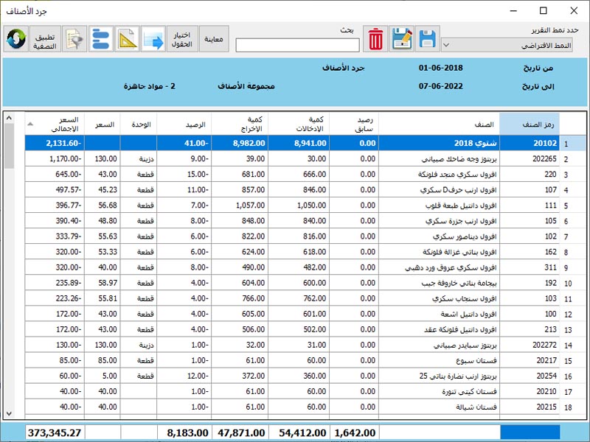Click the 'السعر الإجمالي' column header

55,124
